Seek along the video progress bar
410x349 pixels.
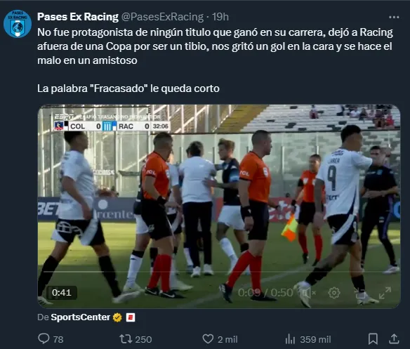pyautogui.click(x=219, y=272)
